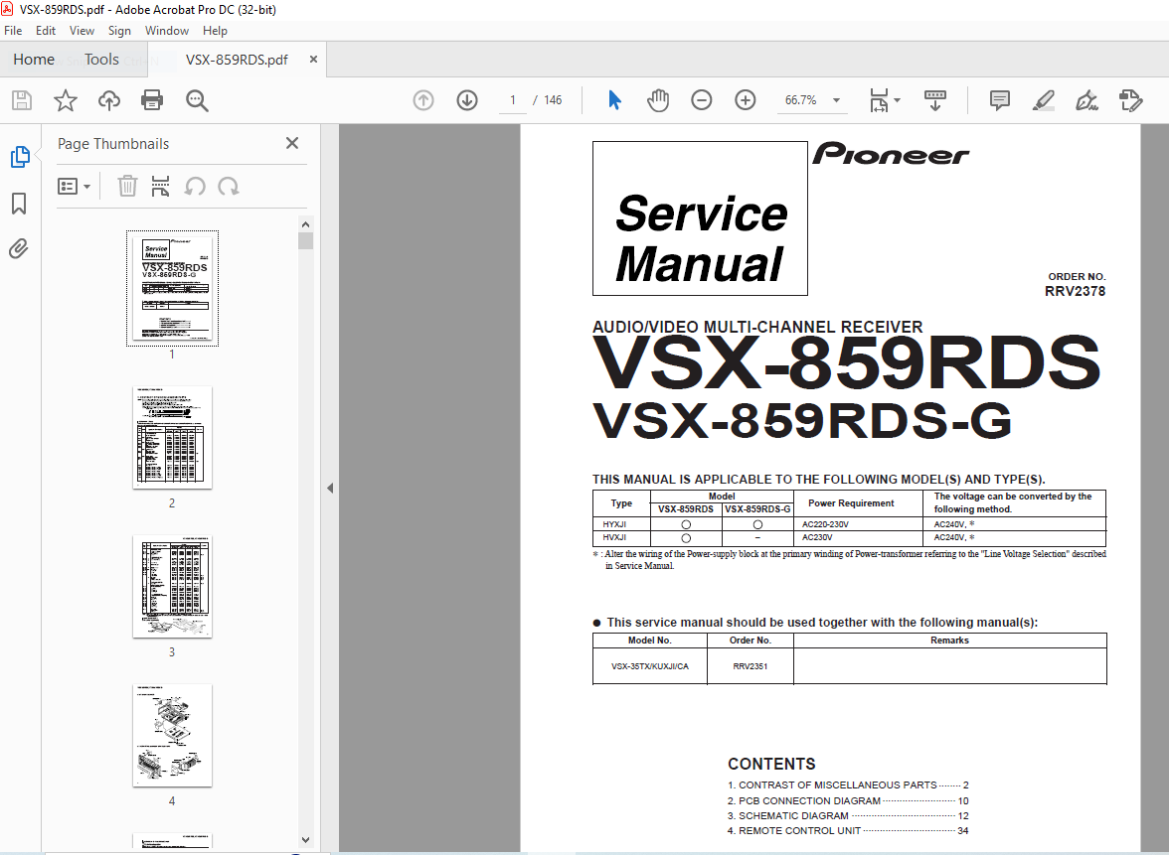Click the scrolling mode toolbar icon
1169x855 pixels.
coord(934,99)
